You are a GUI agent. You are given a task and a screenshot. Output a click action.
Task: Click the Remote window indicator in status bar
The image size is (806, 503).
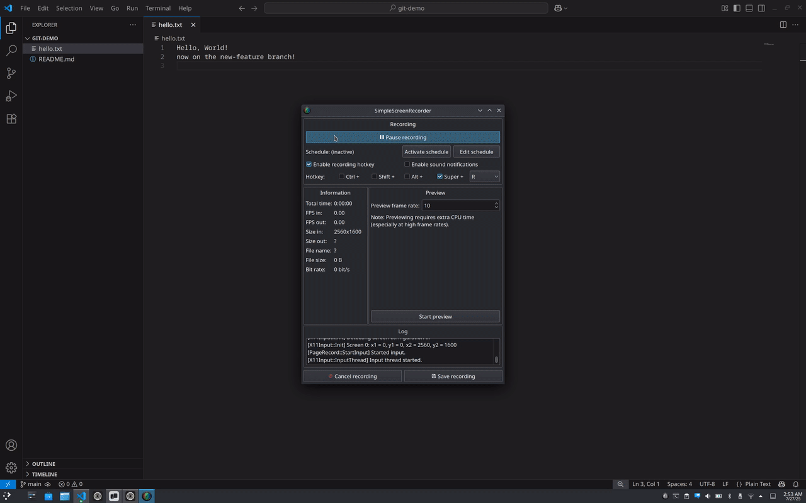pos(8,484)
